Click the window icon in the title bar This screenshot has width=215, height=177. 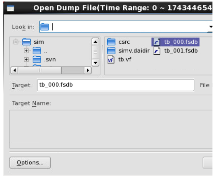11,8
